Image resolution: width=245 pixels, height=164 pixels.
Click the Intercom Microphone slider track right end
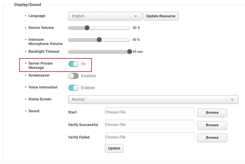pos(128,40)
